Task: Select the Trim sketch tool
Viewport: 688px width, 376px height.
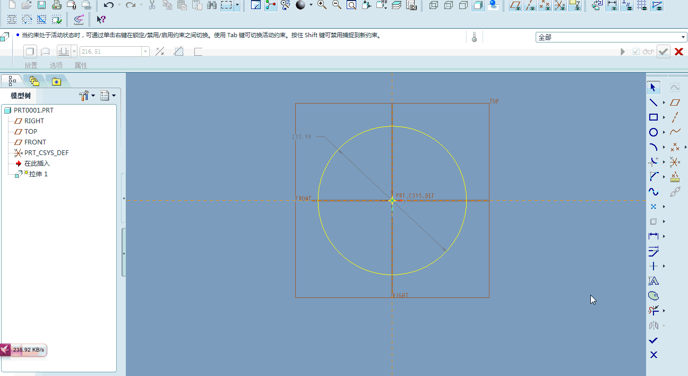Action: [x=653, y=310]
